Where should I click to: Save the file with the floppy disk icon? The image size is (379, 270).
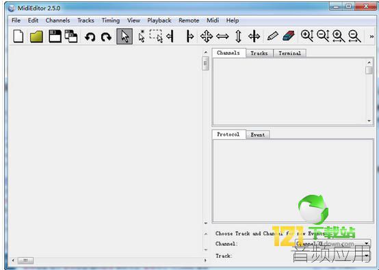click(55, 36)
